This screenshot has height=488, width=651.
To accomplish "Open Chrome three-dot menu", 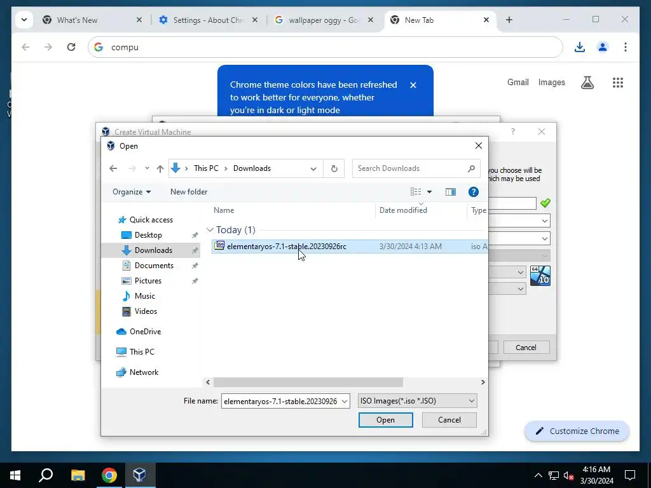I will [626, 47].
